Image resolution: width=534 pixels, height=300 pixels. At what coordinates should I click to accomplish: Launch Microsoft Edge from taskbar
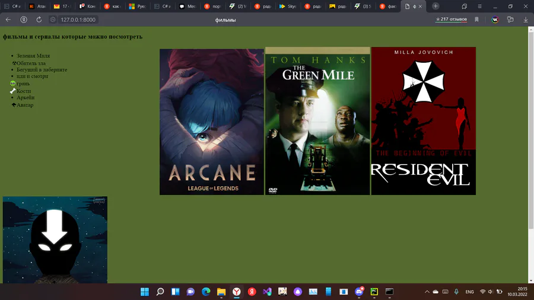point(206,292)
